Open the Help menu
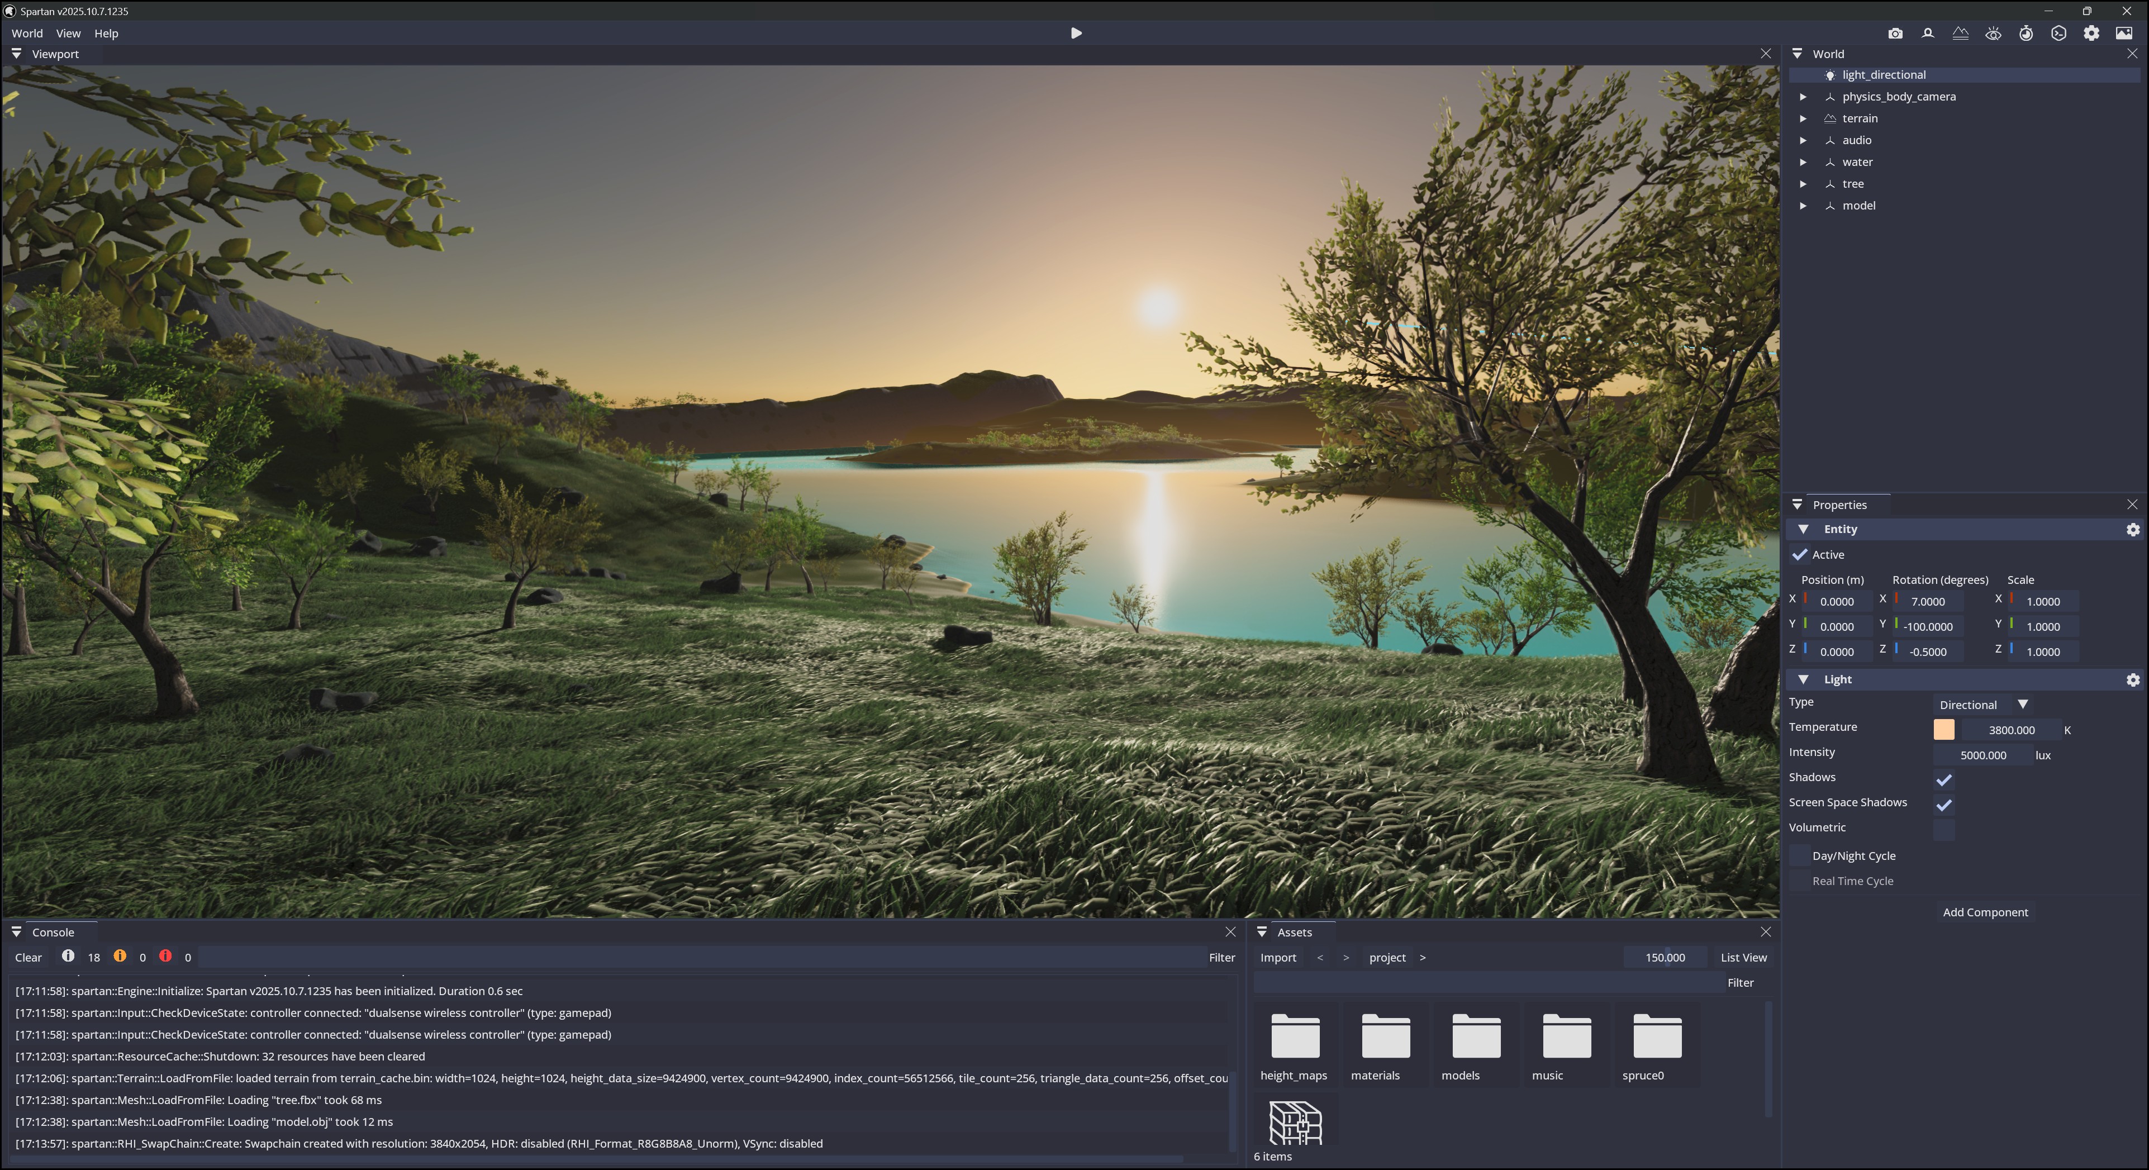2149x1170 pixels. tap(106, 34)
